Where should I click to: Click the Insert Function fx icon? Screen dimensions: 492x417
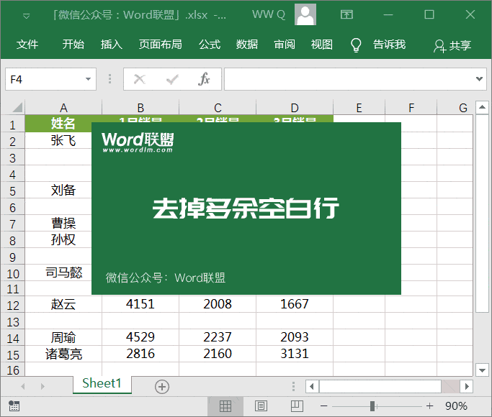pos(204,79)
